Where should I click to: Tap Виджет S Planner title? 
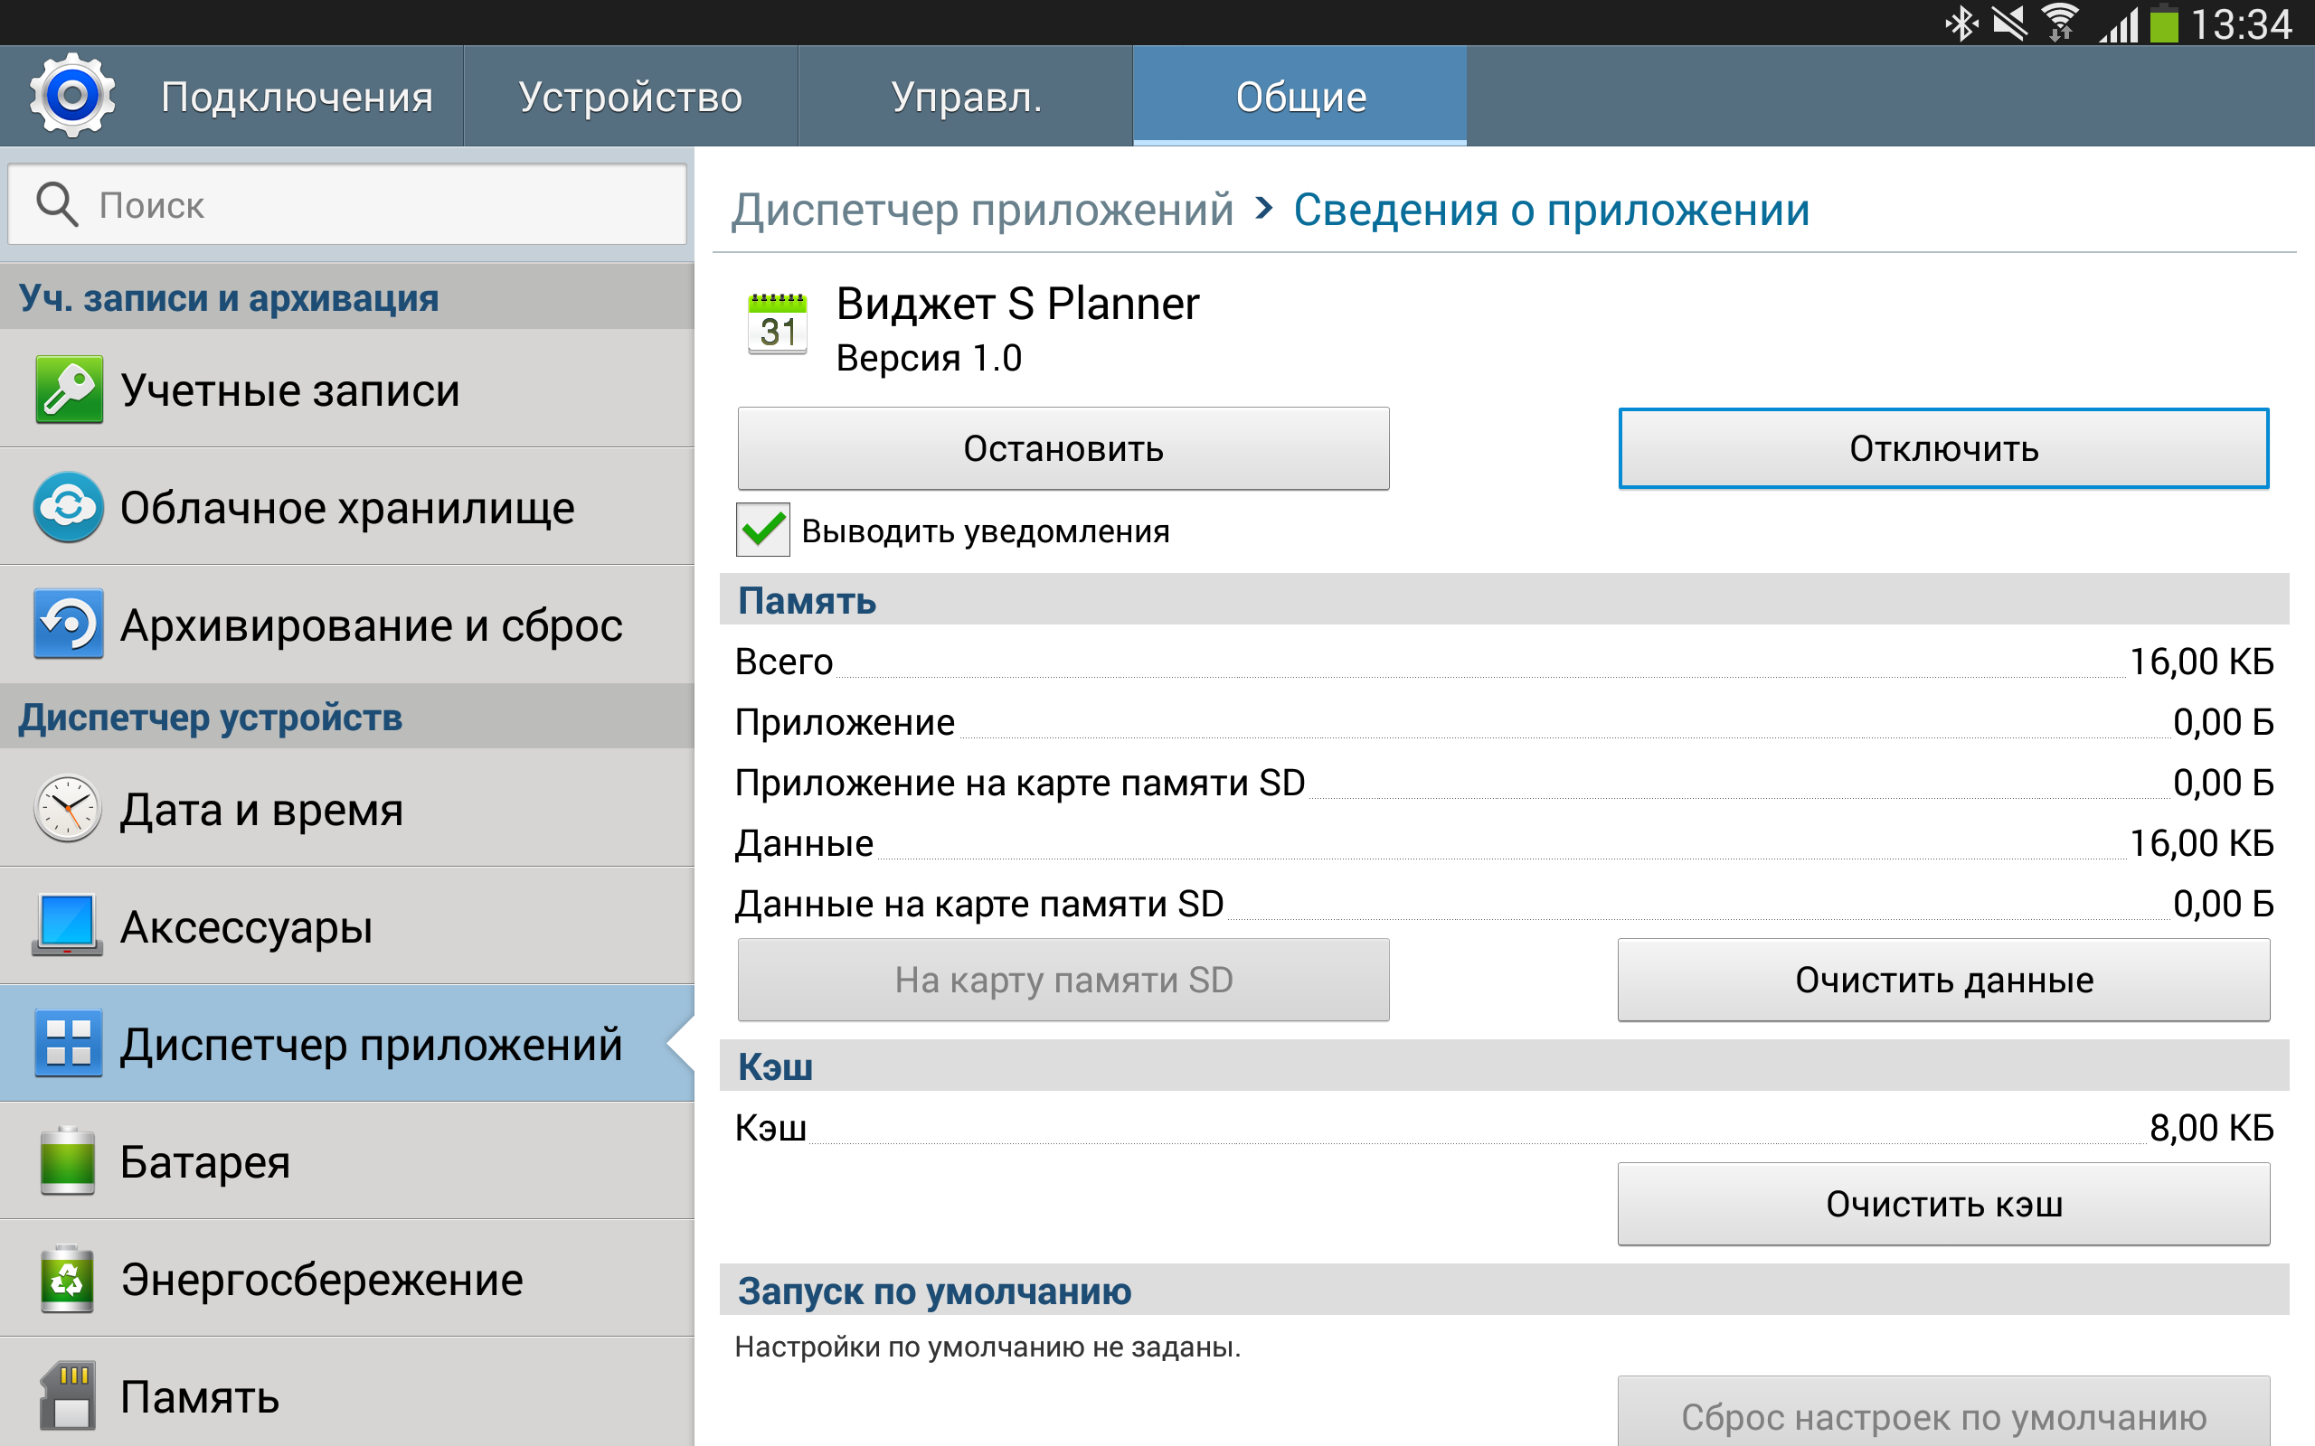[x=1016, y=303]
